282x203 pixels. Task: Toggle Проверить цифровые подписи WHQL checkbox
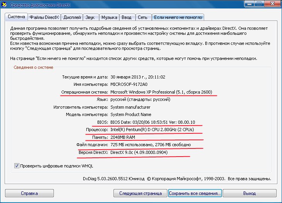pyautogui.click(x=17, y=165)
